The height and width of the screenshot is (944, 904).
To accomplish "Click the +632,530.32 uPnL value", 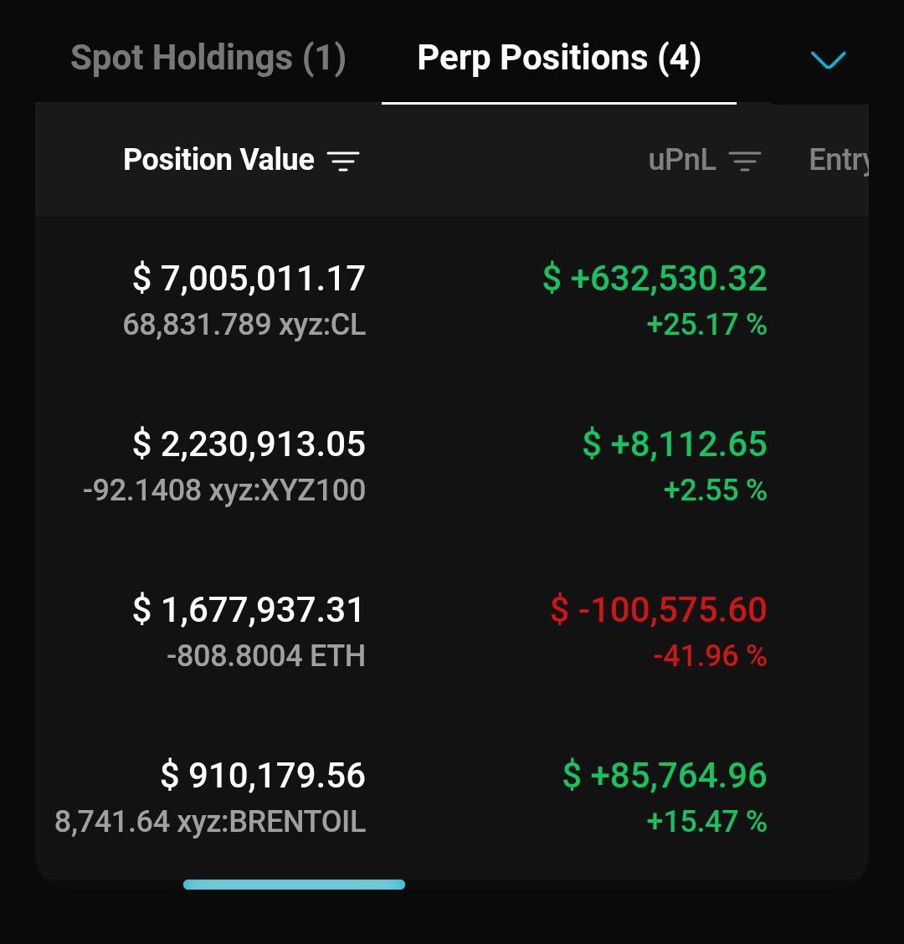I will pos(655,279).
